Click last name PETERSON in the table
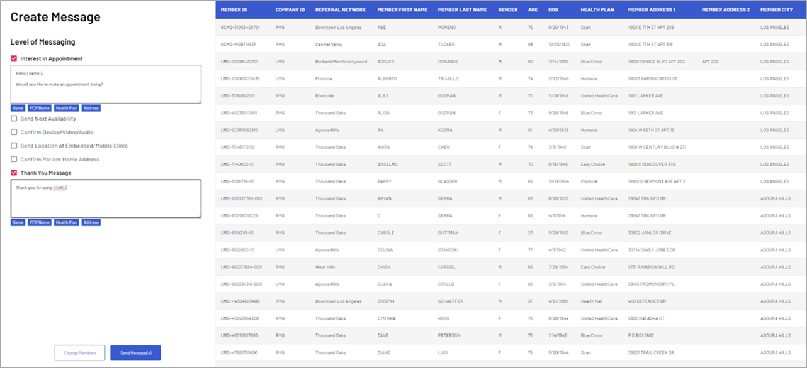Screen dimensions: 807x368 (449, 335)
